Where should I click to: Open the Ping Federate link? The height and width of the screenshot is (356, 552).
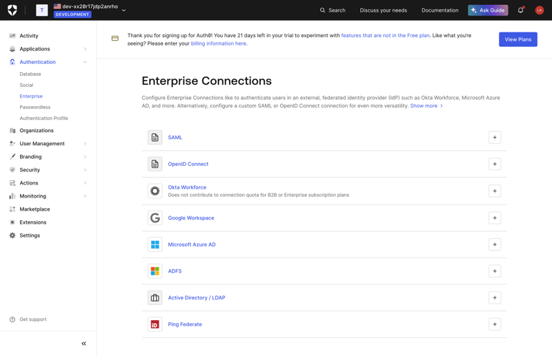(185, 324)
